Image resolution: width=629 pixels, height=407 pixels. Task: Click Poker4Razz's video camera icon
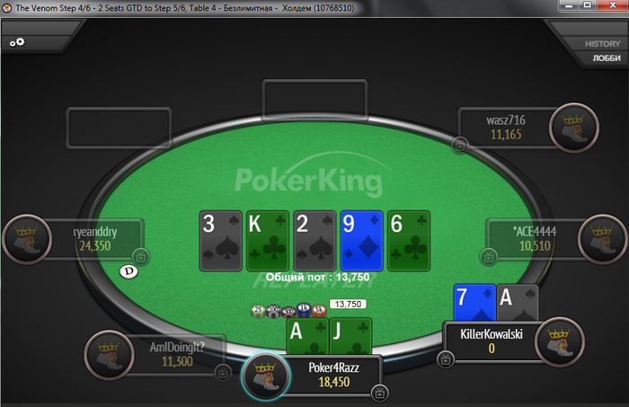(x=379, y=394)
